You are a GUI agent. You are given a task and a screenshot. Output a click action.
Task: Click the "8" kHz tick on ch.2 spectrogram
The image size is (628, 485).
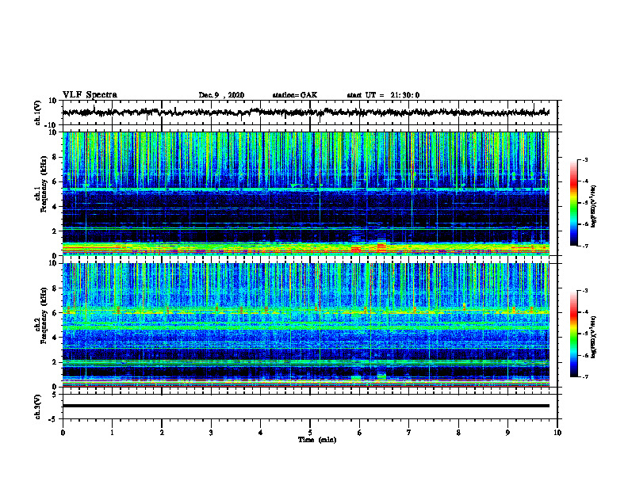click(55, 288)
